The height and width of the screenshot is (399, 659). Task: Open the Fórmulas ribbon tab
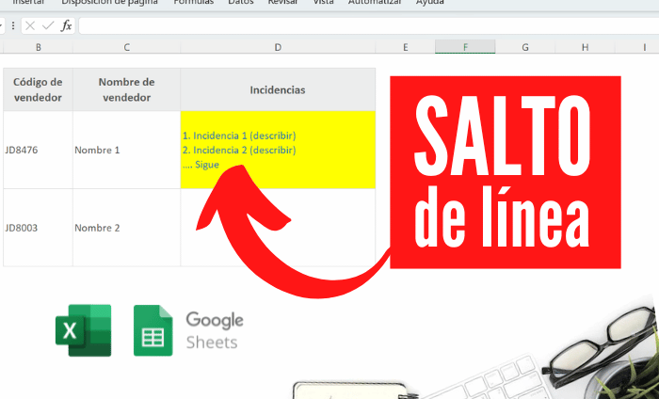pos(194,3)
